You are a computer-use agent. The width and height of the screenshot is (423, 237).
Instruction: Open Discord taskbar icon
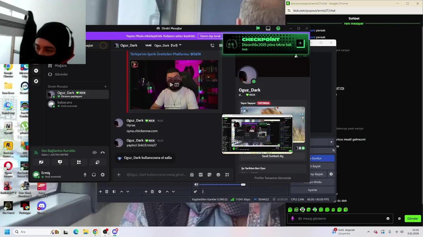pos(115,232)
